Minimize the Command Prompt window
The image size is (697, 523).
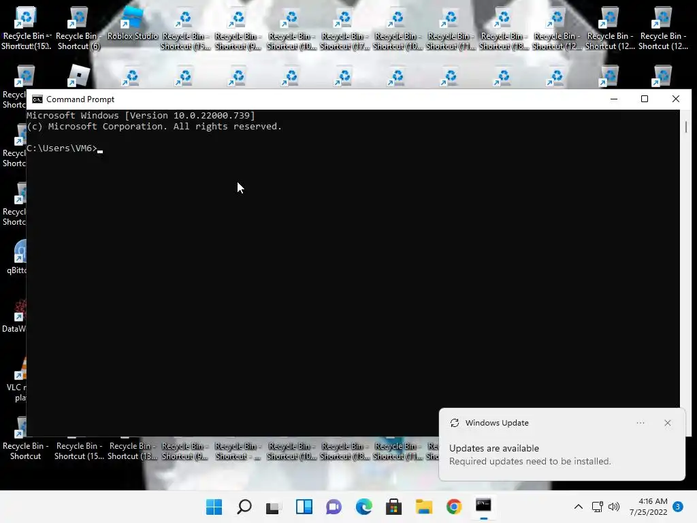click(x=614, y=99)
